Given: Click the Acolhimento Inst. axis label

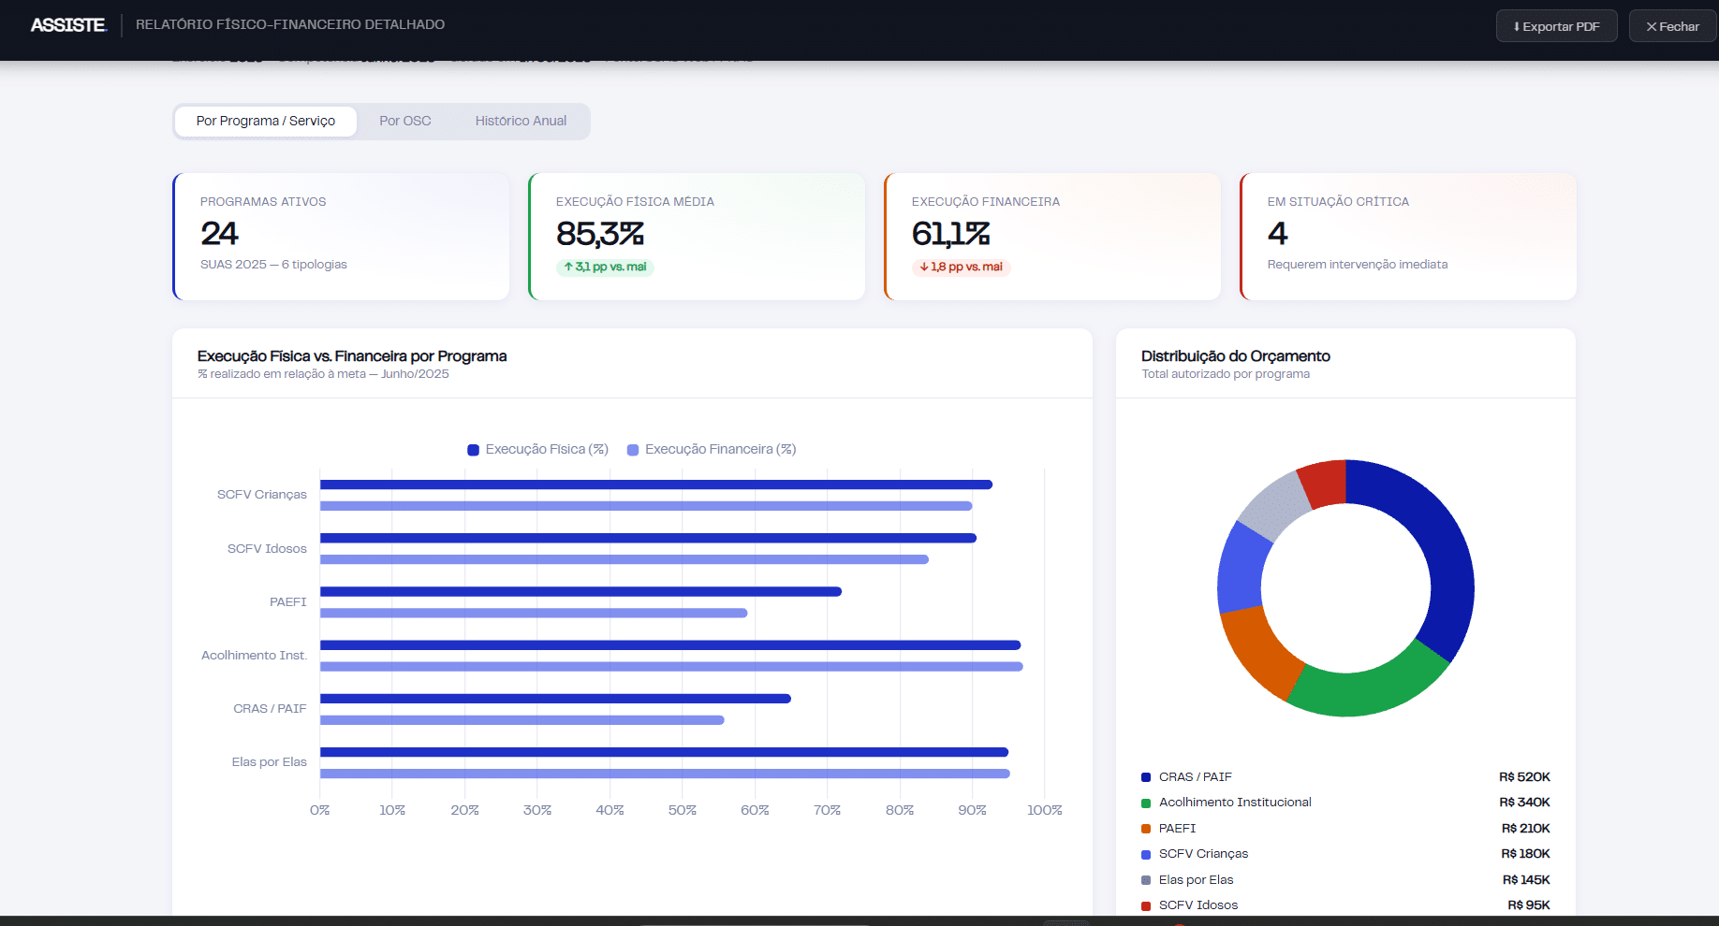Looking at the screenshot, I should [254, 656].
